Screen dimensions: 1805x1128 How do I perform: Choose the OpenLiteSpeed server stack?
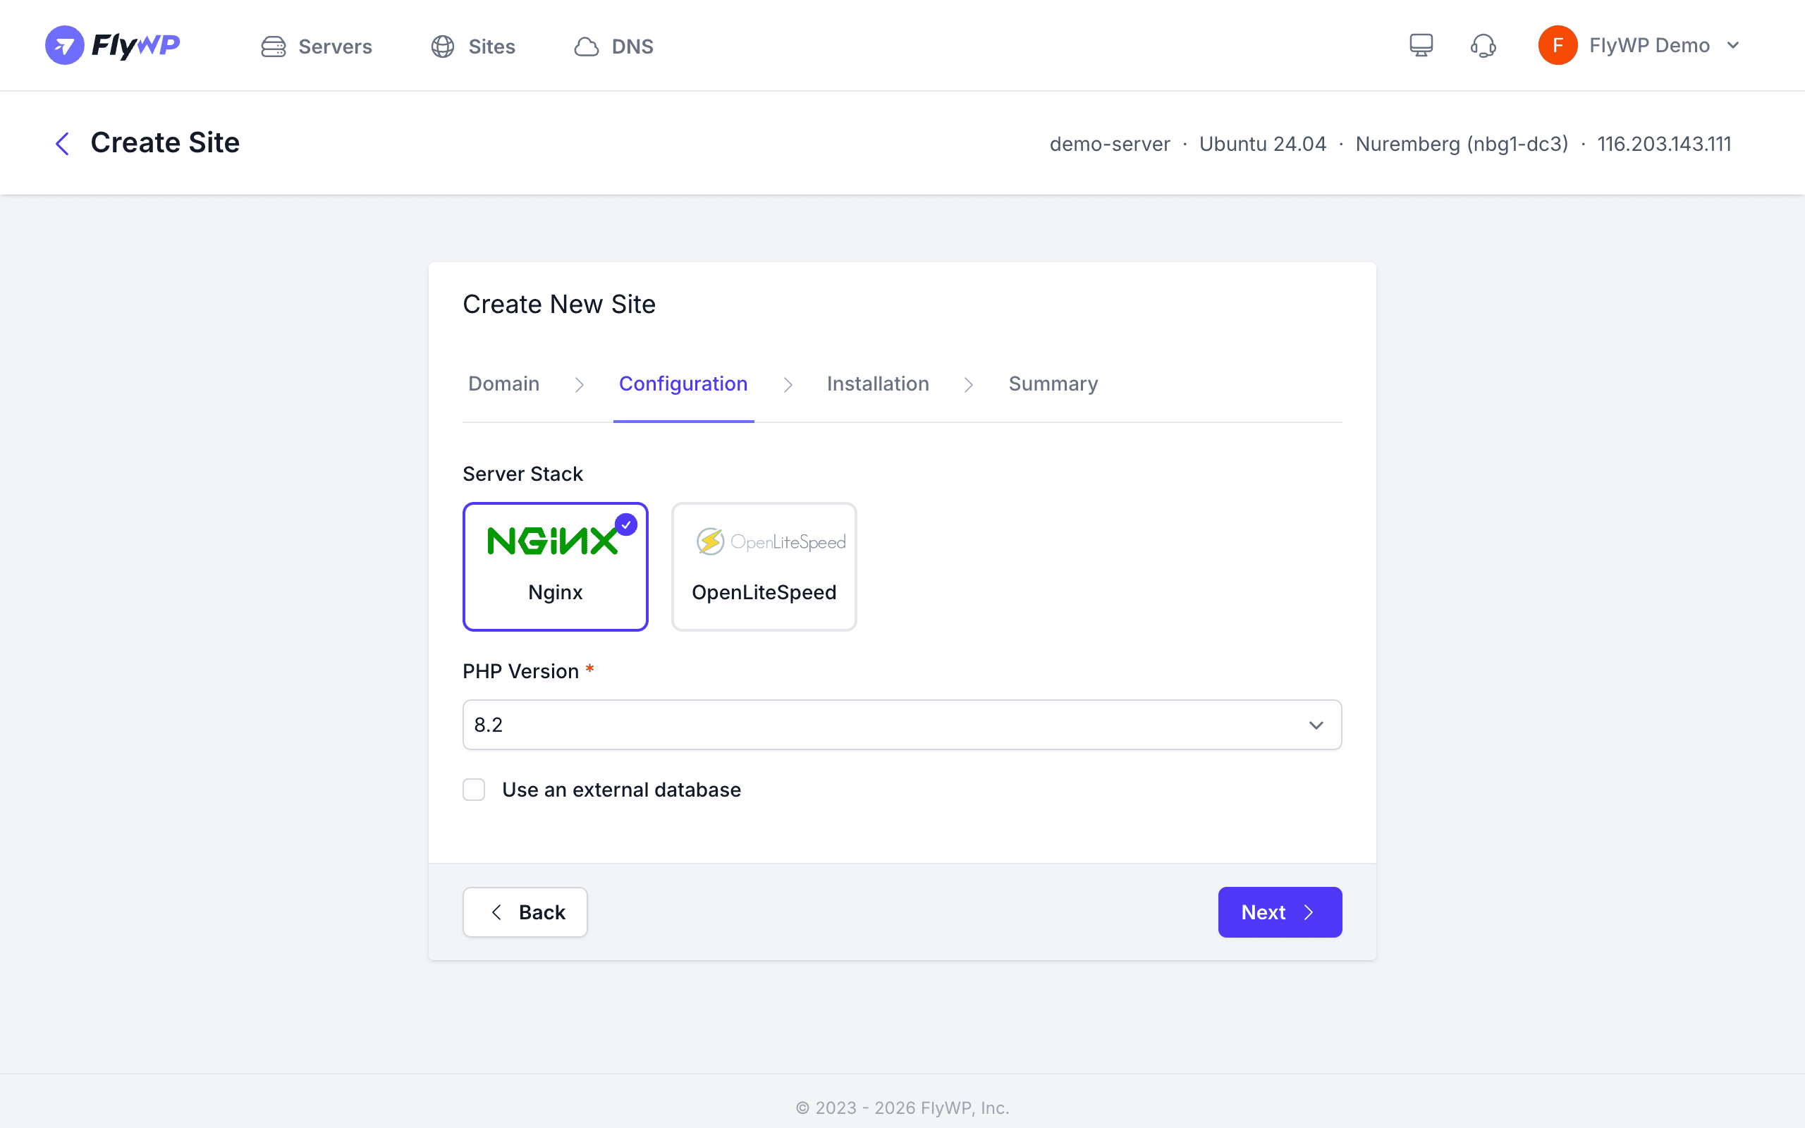(x=764, y=567)
